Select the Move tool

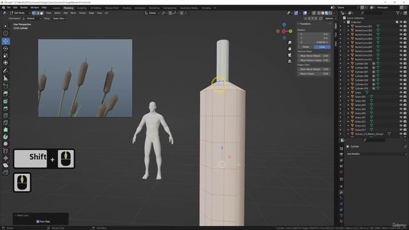[6, 41]
